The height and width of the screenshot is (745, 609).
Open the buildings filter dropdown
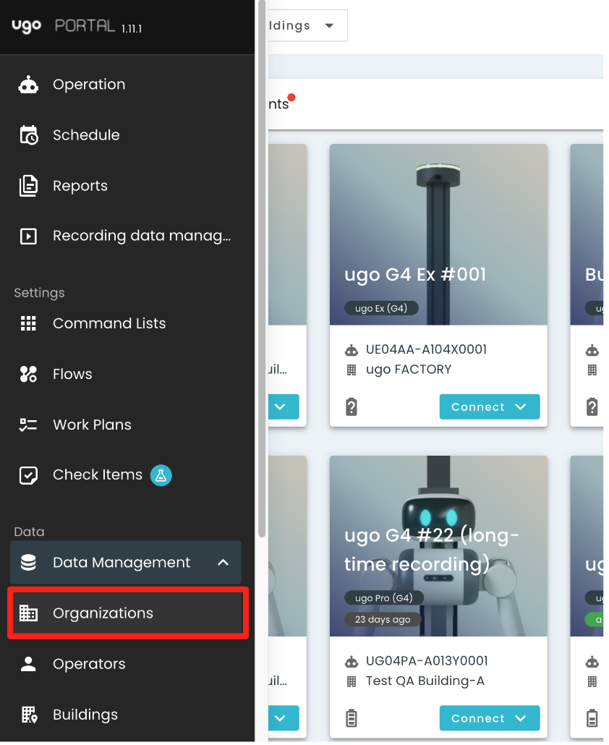(x=307, y=25)
